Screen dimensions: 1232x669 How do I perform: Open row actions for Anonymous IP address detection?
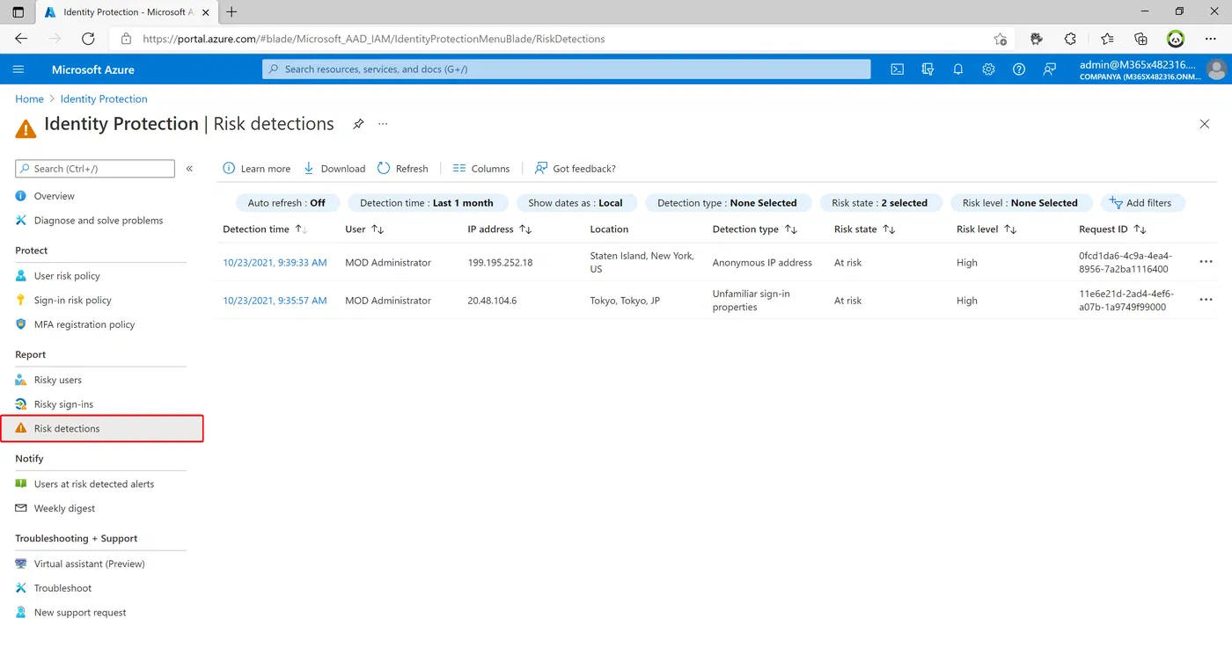[x=1206, y=262]
